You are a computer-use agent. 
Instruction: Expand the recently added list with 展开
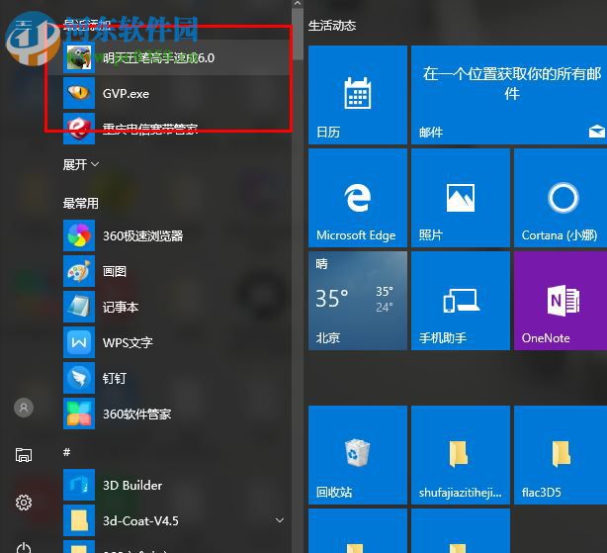[x=81, y=164]
